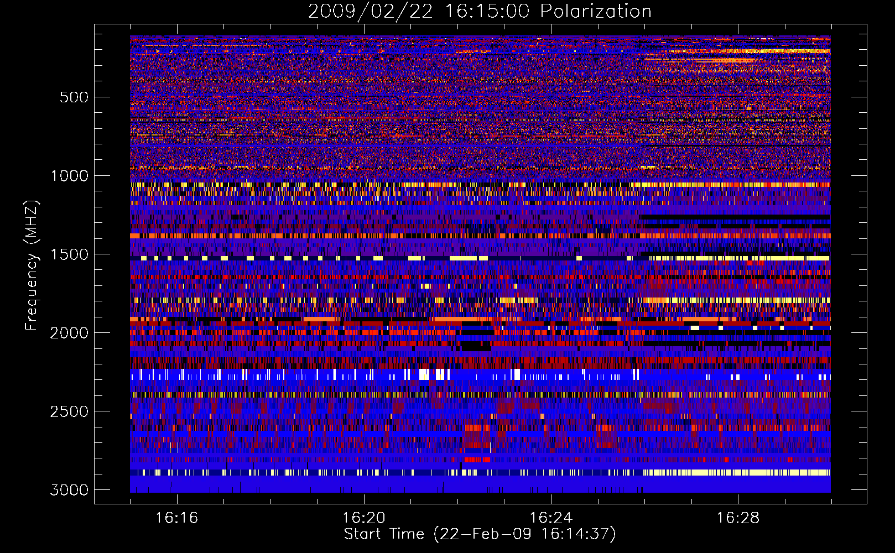Click the 1500 frequency tick label
895x553 pixels.
[70, 254]
